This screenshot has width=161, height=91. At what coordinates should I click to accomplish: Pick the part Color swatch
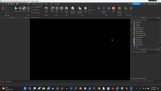click(86, 8)
